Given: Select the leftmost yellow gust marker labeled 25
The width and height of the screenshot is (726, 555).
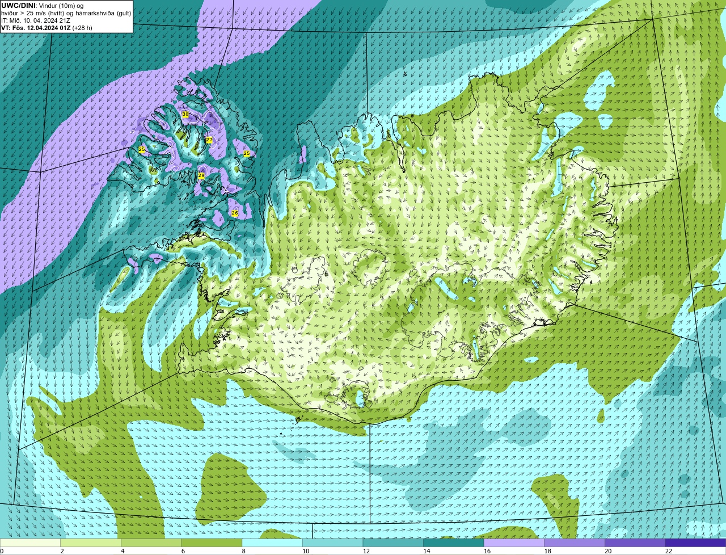Looking at the screenshot, I should click(142, 150).
